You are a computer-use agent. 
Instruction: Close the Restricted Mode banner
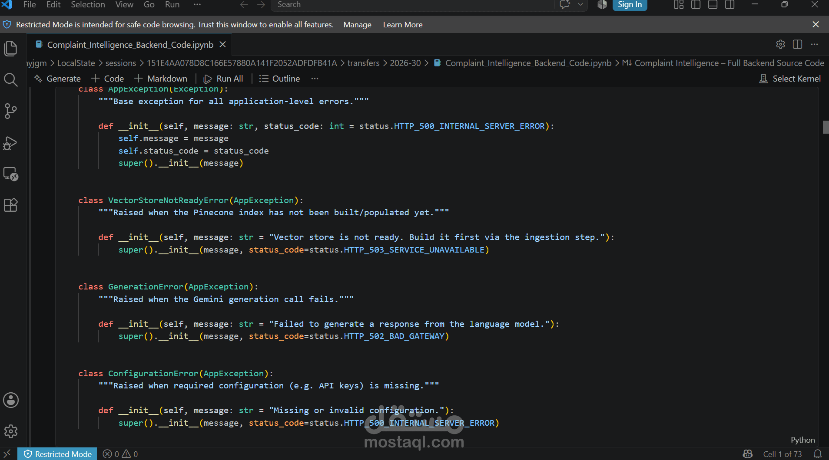coord(816,24)
